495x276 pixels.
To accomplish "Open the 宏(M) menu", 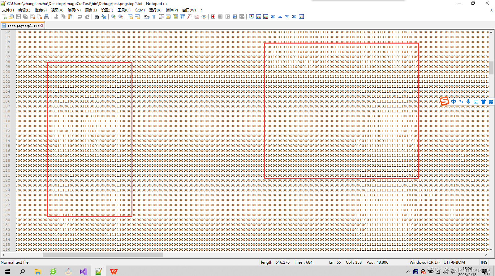I will click(x=140, y=10).
